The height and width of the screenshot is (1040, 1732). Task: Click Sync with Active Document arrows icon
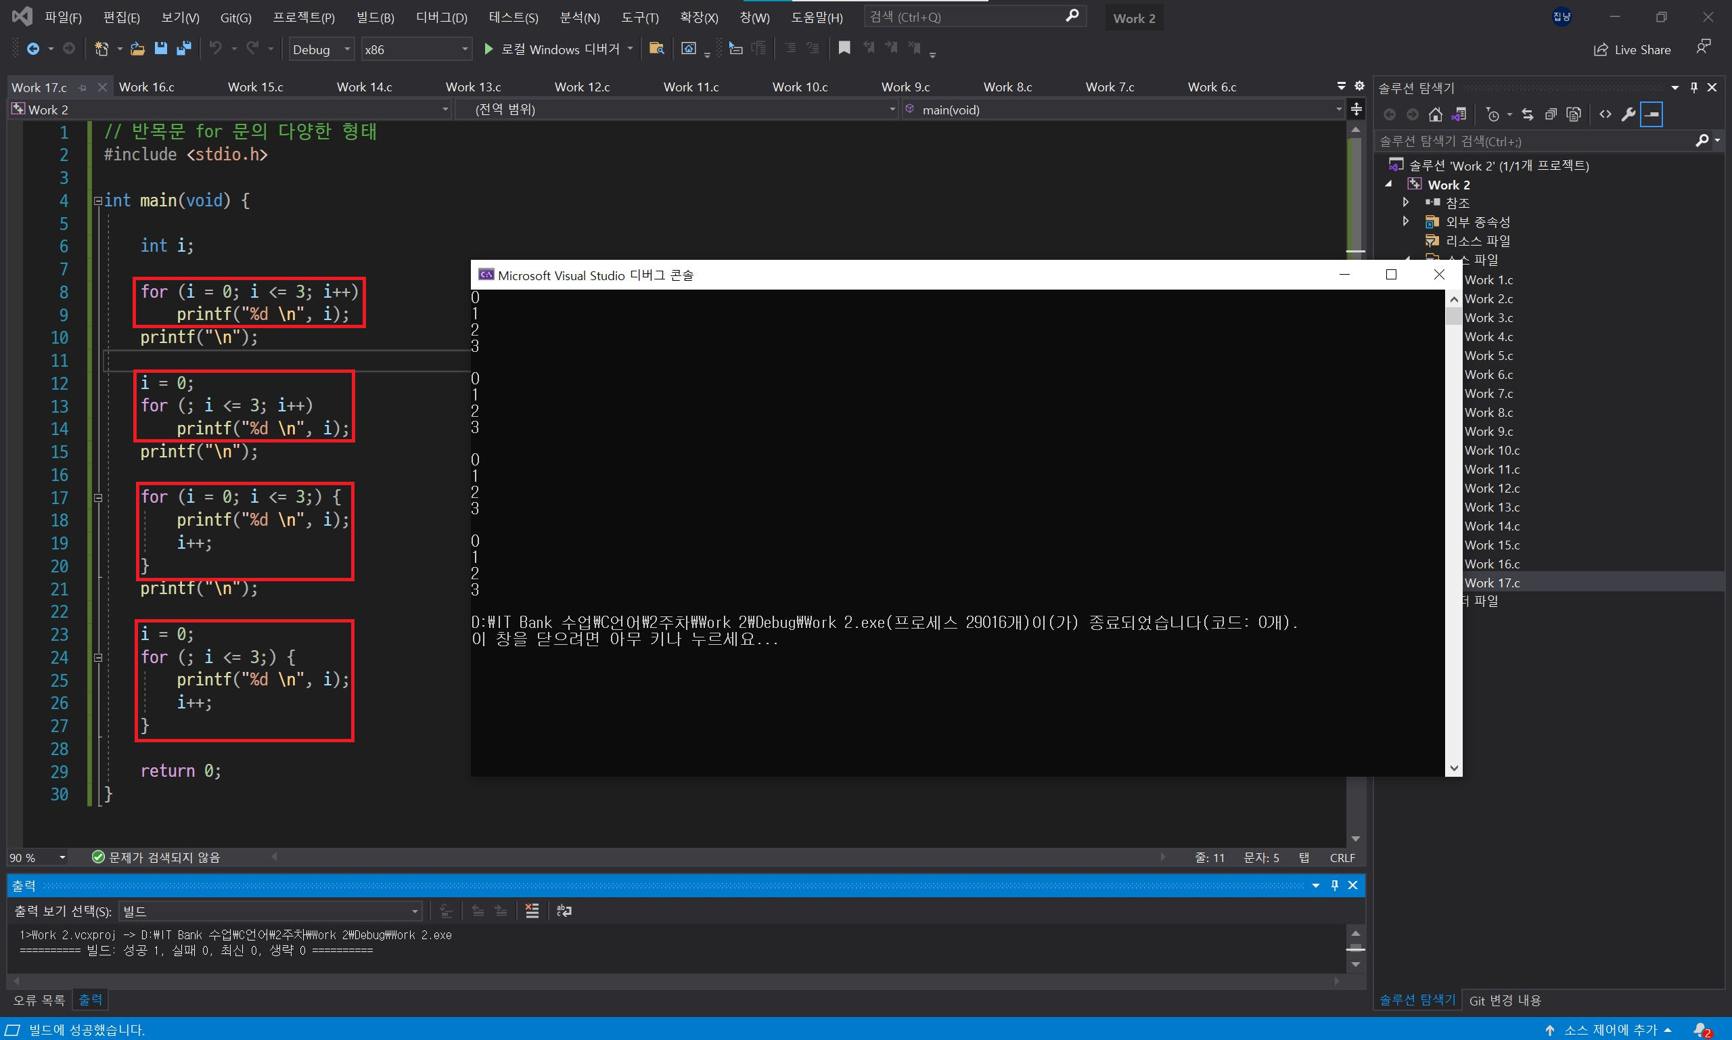pyautogui.click(x=1528, y=114)
